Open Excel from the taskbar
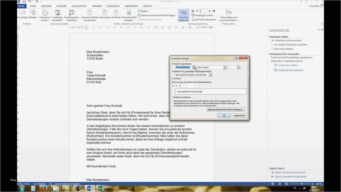The width and height of the screenshot is (341, 192). 101,188
